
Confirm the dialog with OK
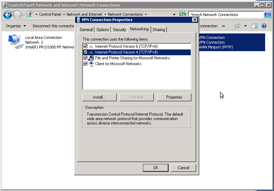pos(156,168)
